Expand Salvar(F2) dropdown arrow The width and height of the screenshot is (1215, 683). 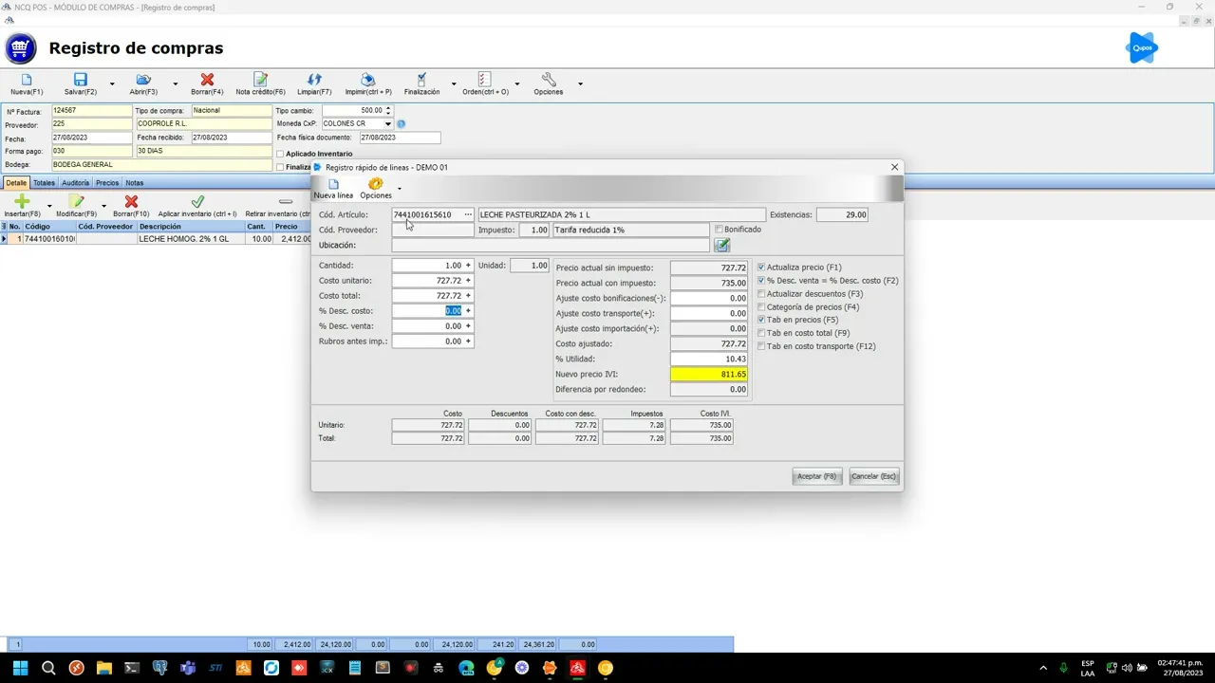pos(112,84)
